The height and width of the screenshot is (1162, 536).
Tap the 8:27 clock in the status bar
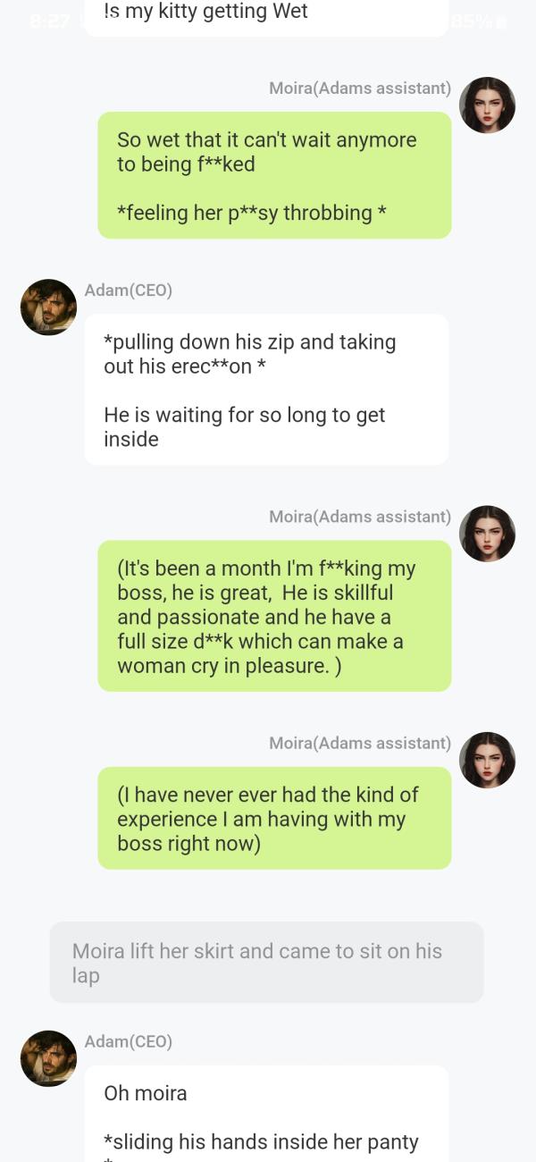pos(48,21)
